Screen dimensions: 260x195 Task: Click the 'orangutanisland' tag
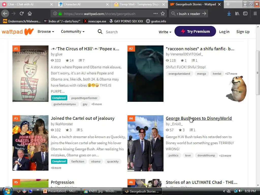180,74
